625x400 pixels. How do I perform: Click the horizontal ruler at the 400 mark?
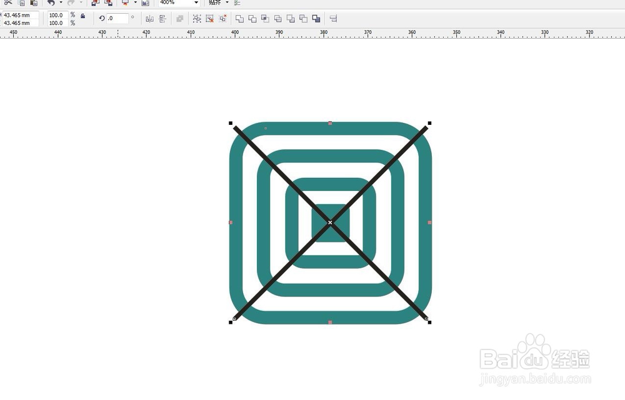point(235,33)
